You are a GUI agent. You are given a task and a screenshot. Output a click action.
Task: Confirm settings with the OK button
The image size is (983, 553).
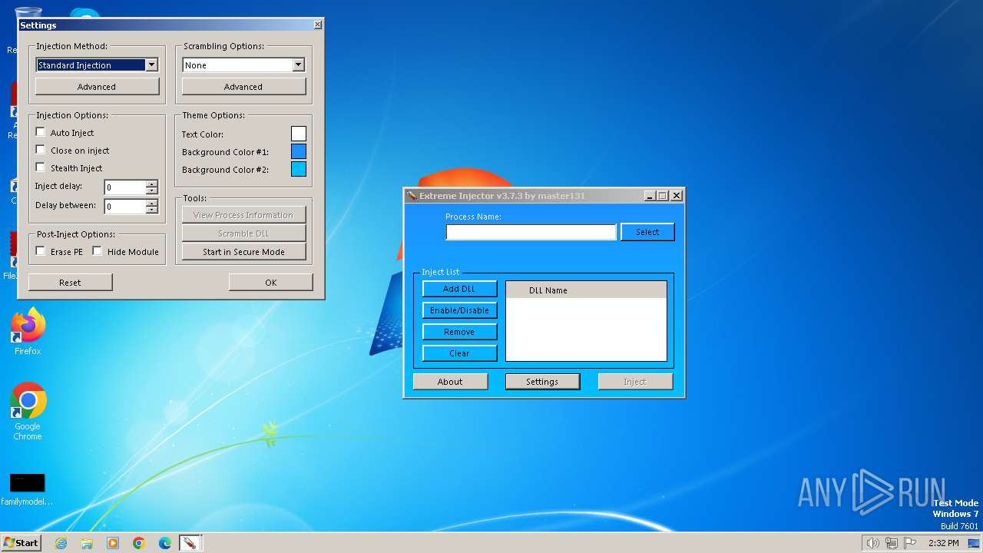coord(271,283)
